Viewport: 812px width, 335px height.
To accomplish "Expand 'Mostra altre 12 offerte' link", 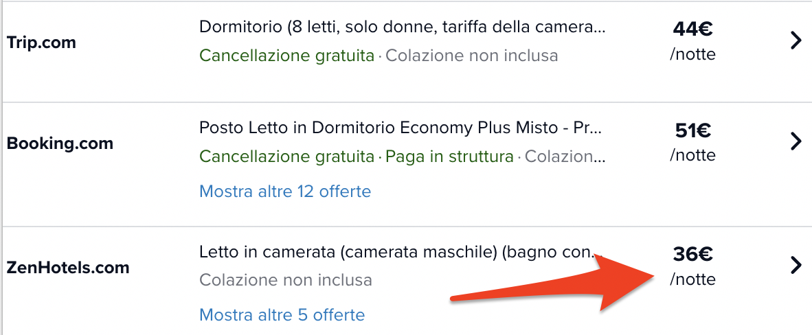I will [x=285, y=192].
